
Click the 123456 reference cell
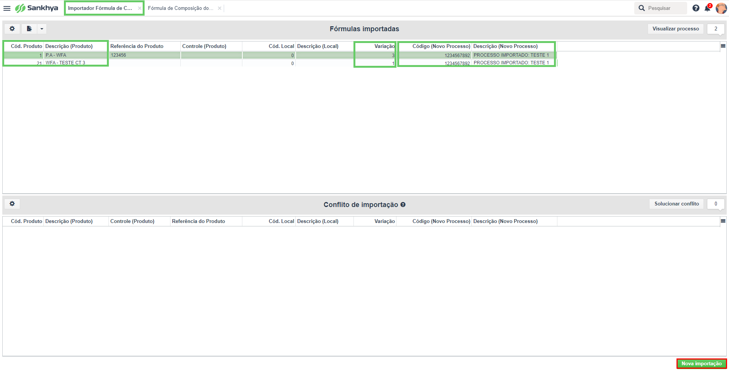(145, 55)
